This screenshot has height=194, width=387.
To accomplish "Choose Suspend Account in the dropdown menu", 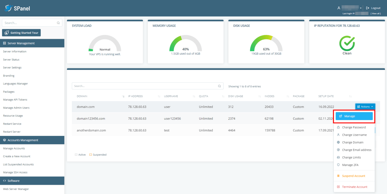I will coord(353,176).
